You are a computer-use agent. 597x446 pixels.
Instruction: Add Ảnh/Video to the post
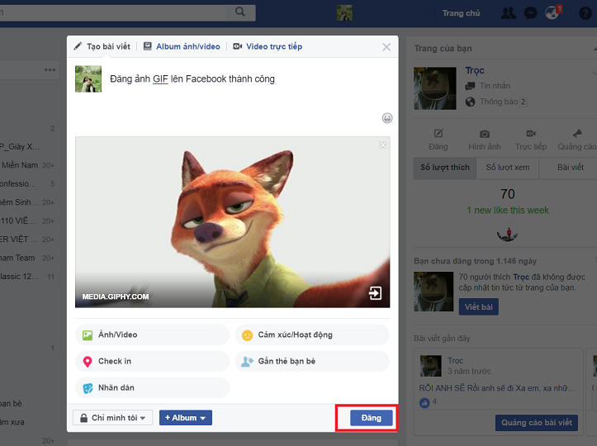pyautogui.click(x=152, y=334)
